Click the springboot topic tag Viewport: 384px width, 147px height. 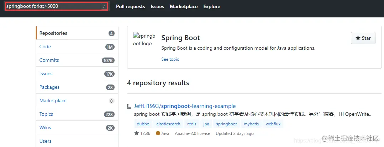(227, 124)
